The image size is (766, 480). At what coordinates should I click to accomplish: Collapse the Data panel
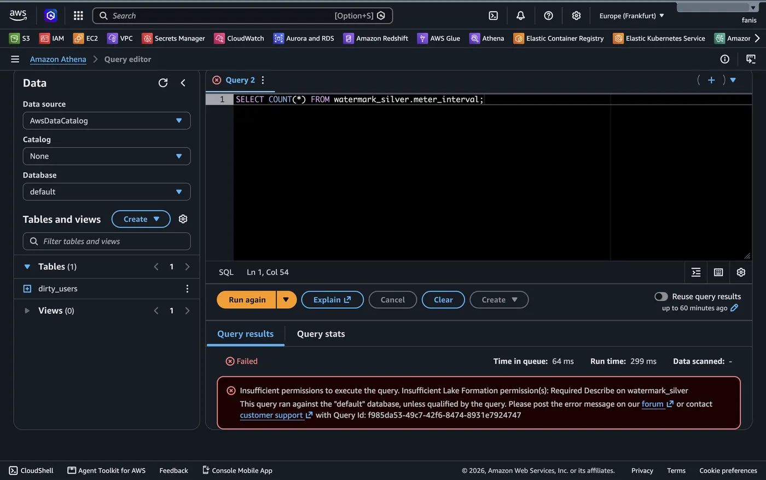[x=183, y=83]
